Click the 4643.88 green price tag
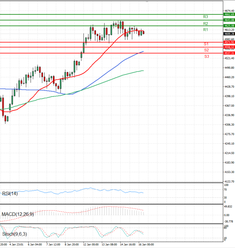 229,20
